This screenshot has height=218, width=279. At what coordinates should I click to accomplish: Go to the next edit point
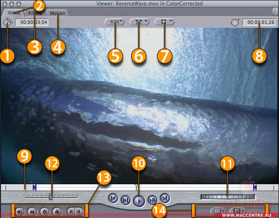[165, 198]
